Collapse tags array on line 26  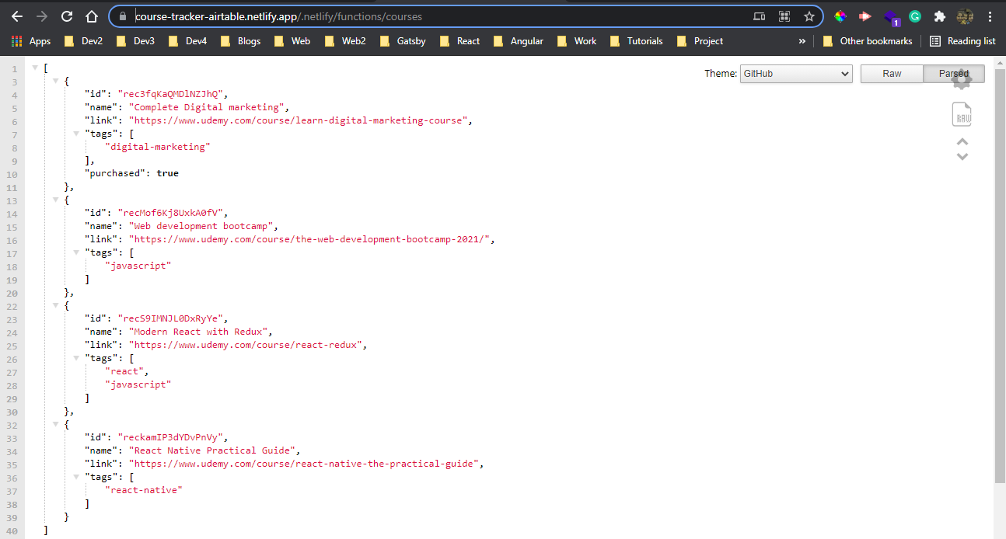point(76,358)
